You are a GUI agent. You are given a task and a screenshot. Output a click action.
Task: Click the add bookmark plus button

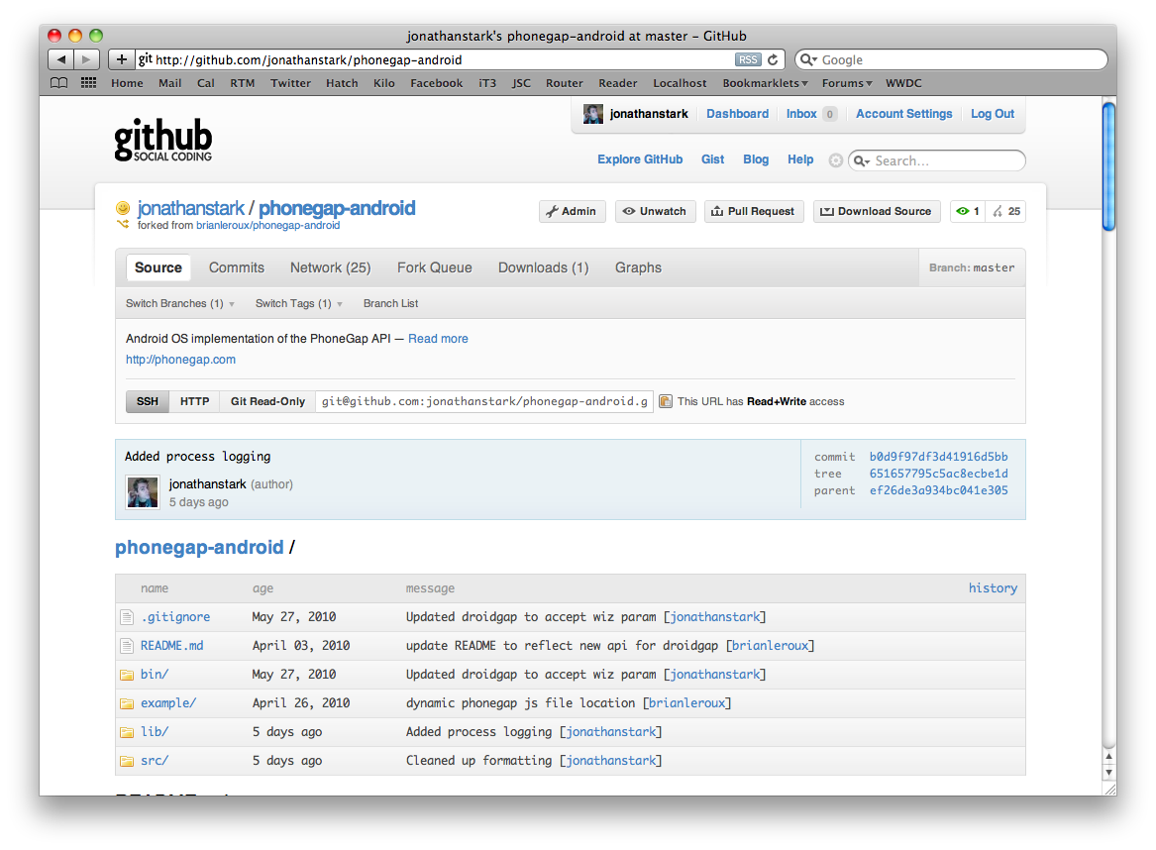click(122, 59)
